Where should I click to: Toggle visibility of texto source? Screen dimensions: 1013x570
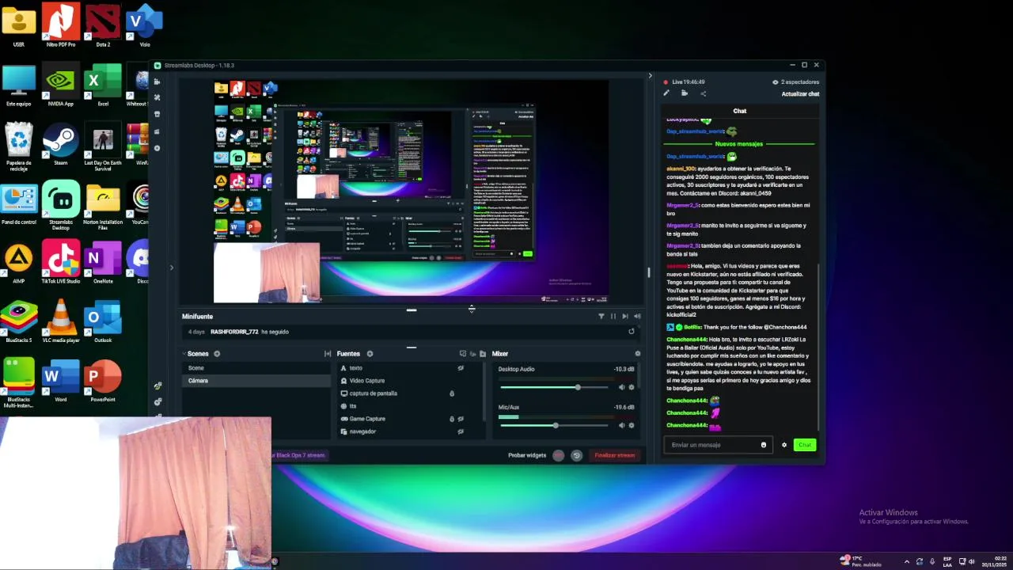[x=461, y=368]
